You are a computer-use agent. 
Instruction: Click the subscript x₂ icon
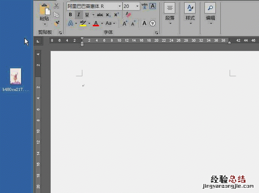(108, 15)
